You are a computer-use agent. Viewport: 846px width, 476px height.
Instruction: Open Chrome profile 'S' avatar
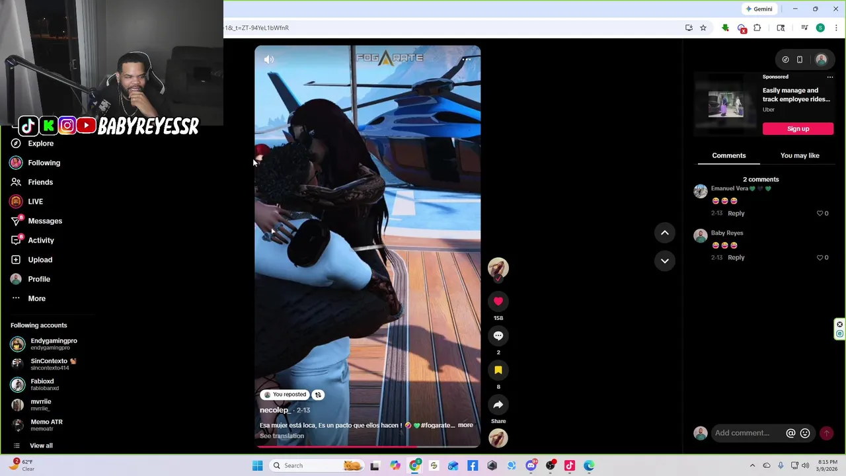(x=820, y=28)
